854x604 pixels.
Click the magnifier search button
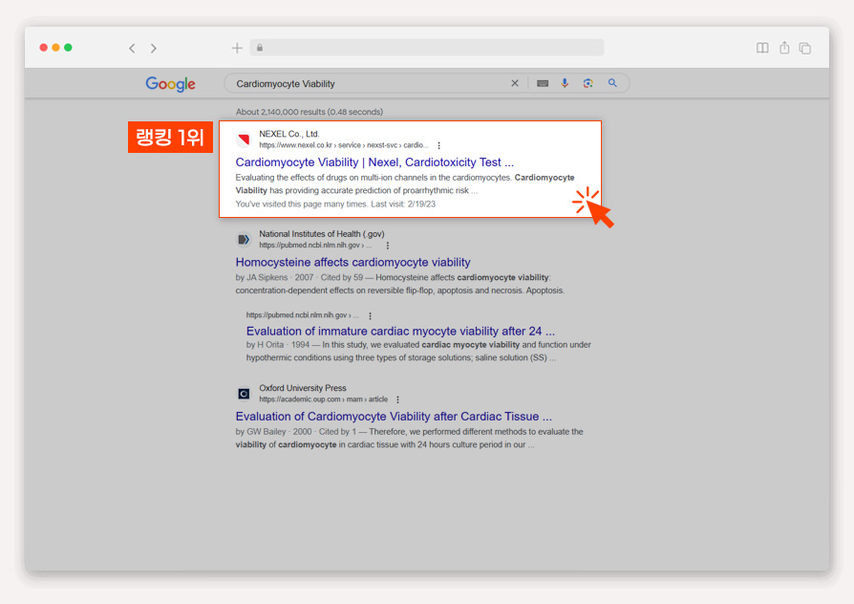click(612, 83)
